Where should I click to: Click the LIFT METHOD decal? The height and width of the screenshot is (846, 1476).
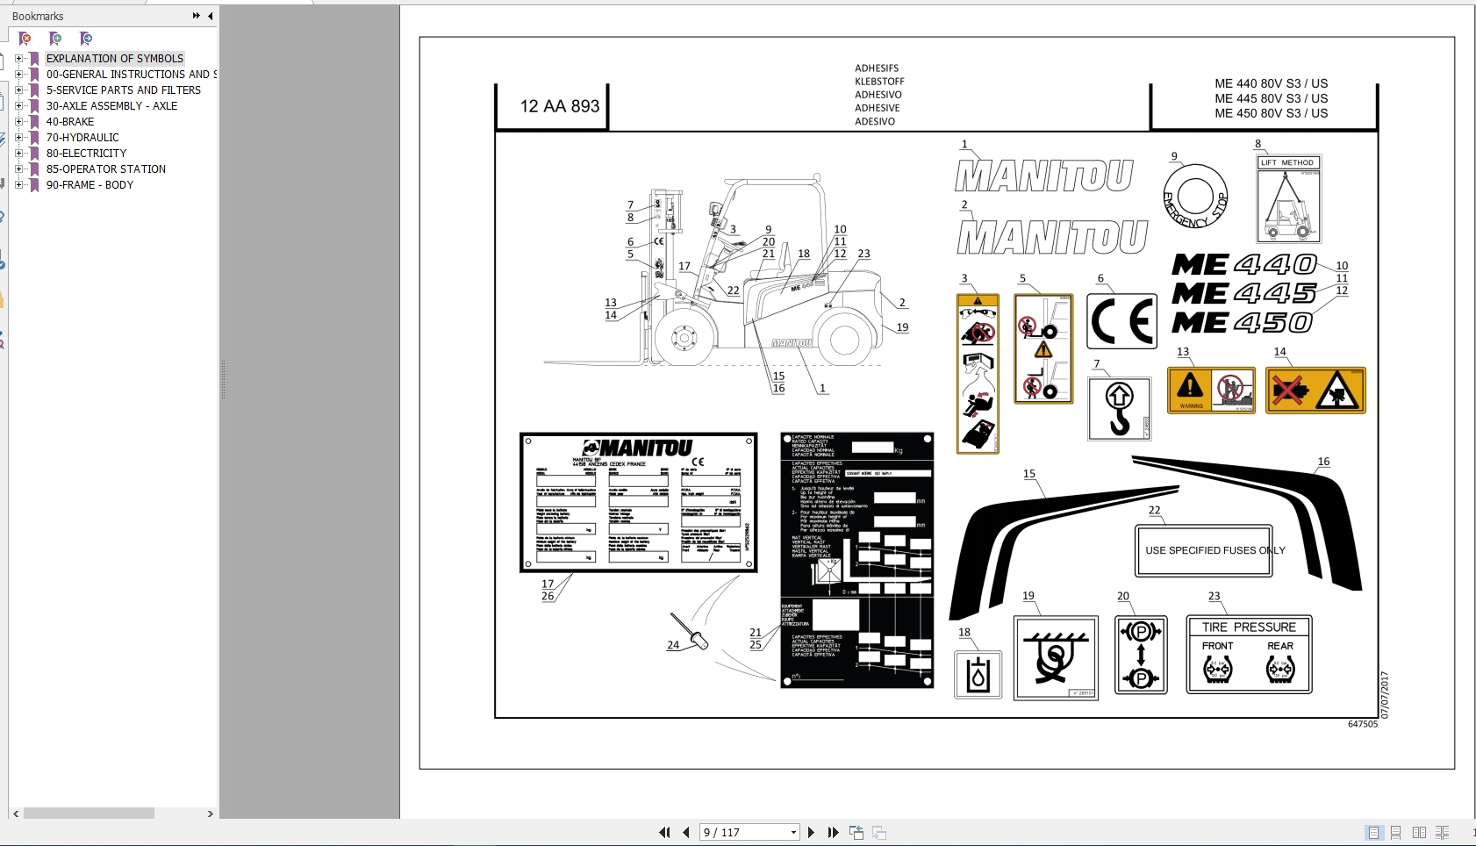[x=1289, y=198]
